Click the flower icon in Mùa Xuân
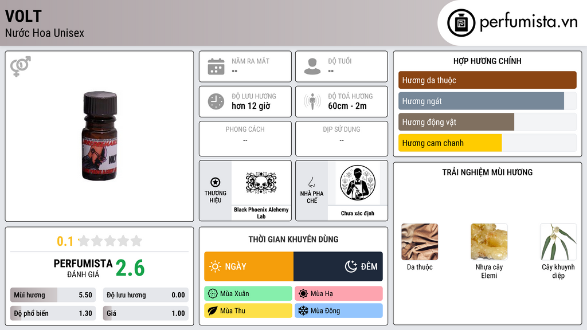Viewport: 587px width, 330px height. (213, 294)
